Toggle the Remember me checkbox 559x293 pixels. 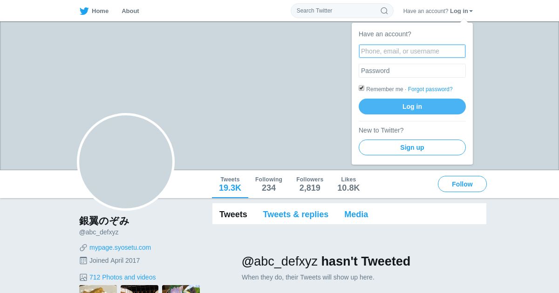pos(361,88)
